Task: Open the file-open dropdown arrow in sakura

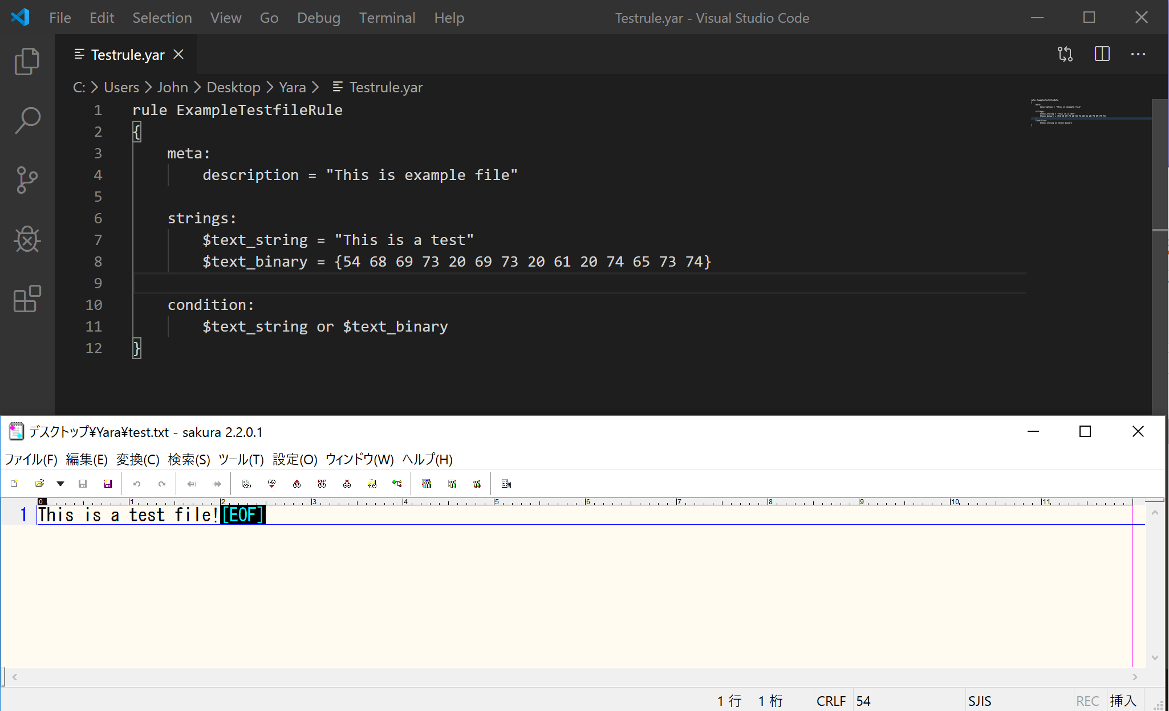Action: coord(60,483)
